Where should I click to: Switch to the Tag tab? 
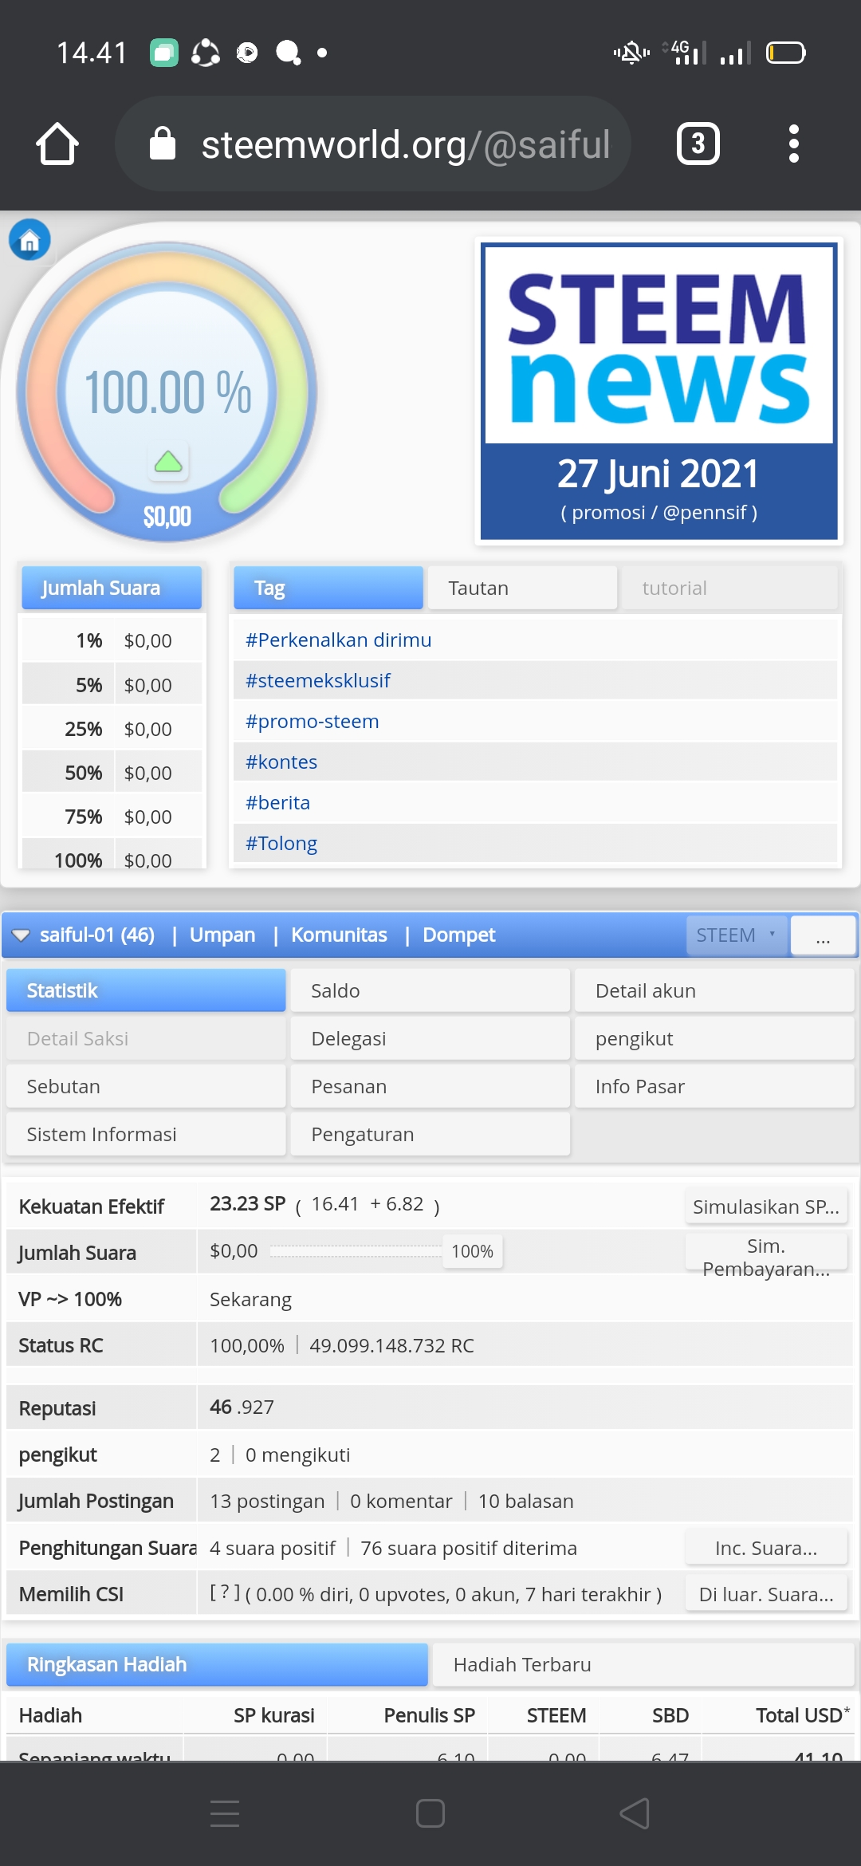click(328, 588)
